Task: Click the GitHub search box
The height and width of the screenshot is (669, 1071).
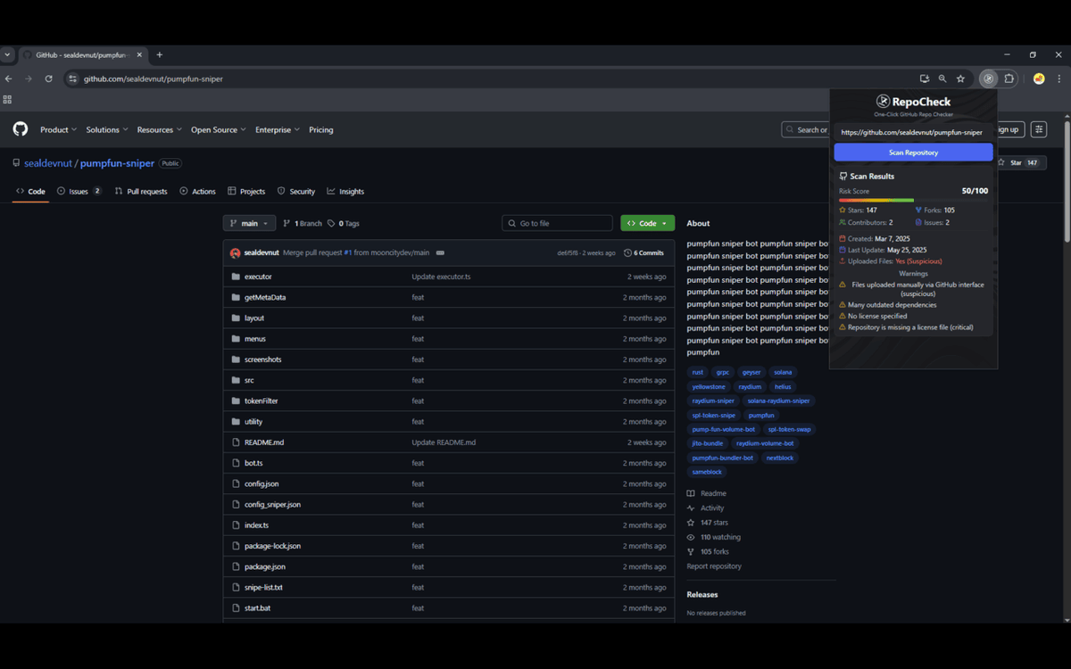Action: coord(806,129)
